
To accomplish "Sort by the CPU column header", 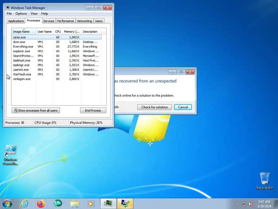I will (x=58, y=32).
